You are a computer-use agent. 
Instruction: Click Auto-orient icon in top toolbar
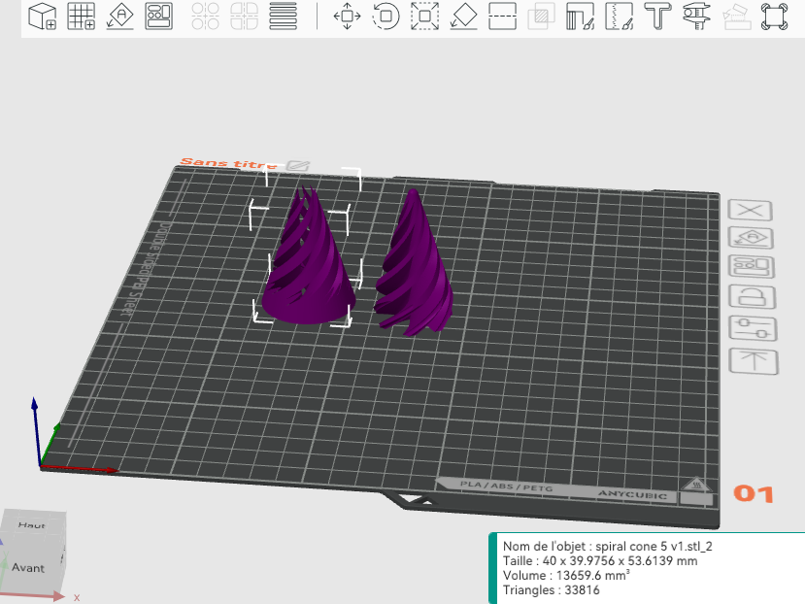click(119, 16)
